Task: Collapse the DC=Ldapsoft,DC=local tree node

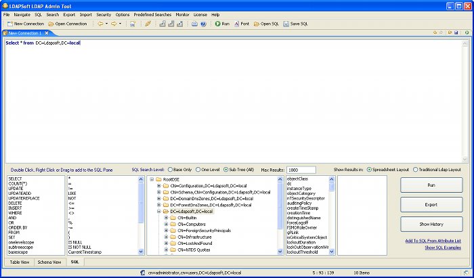Action: [158, 211]
